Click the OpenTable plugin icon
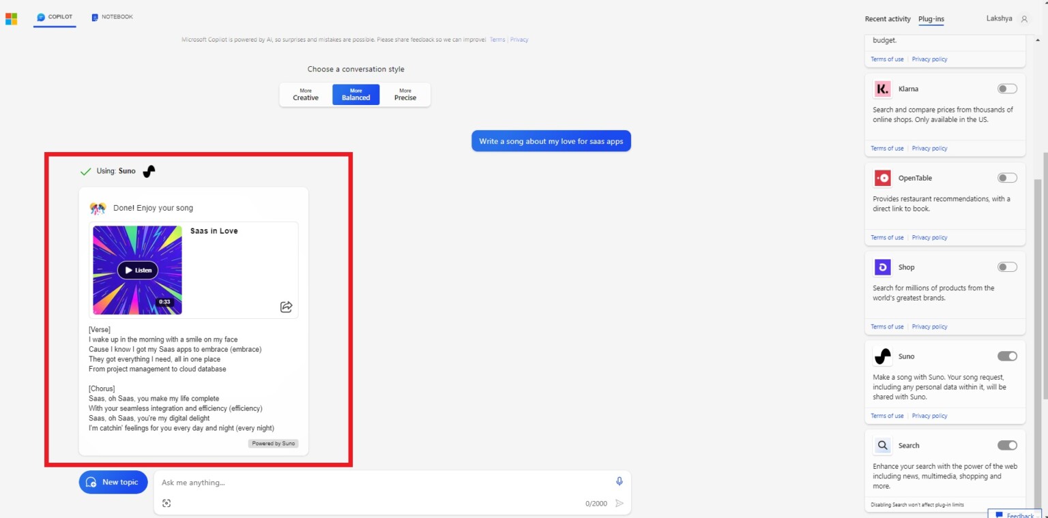 pos(882,178)
